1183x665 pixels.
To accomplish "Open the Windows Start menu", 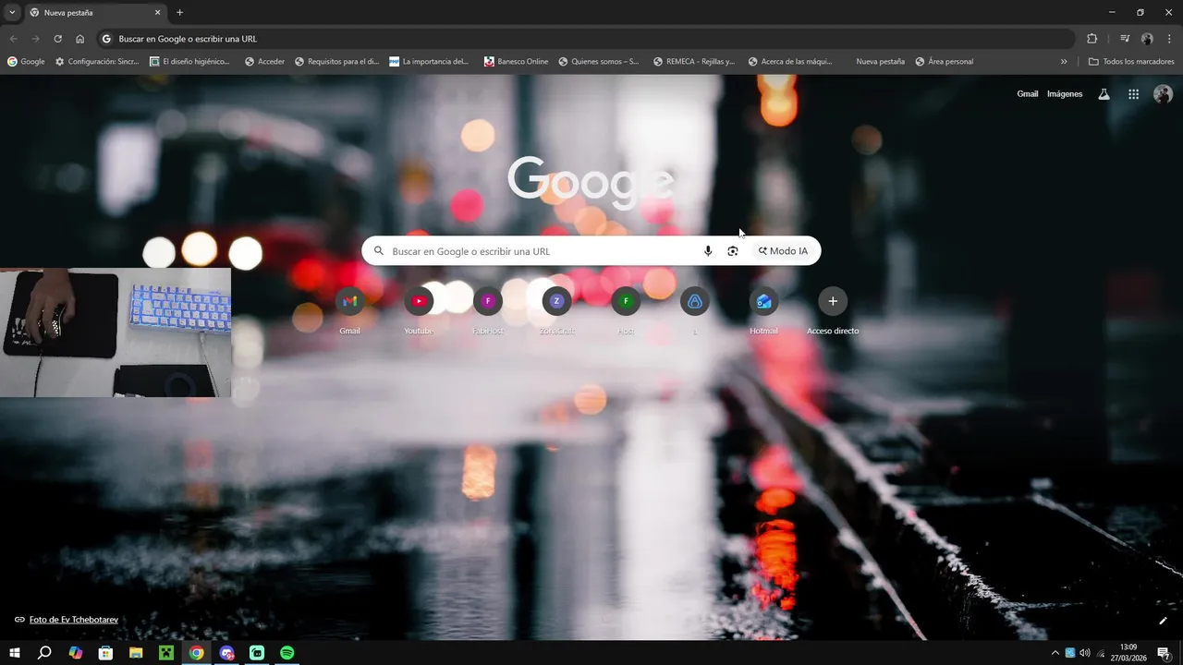I will coord(15,653).
